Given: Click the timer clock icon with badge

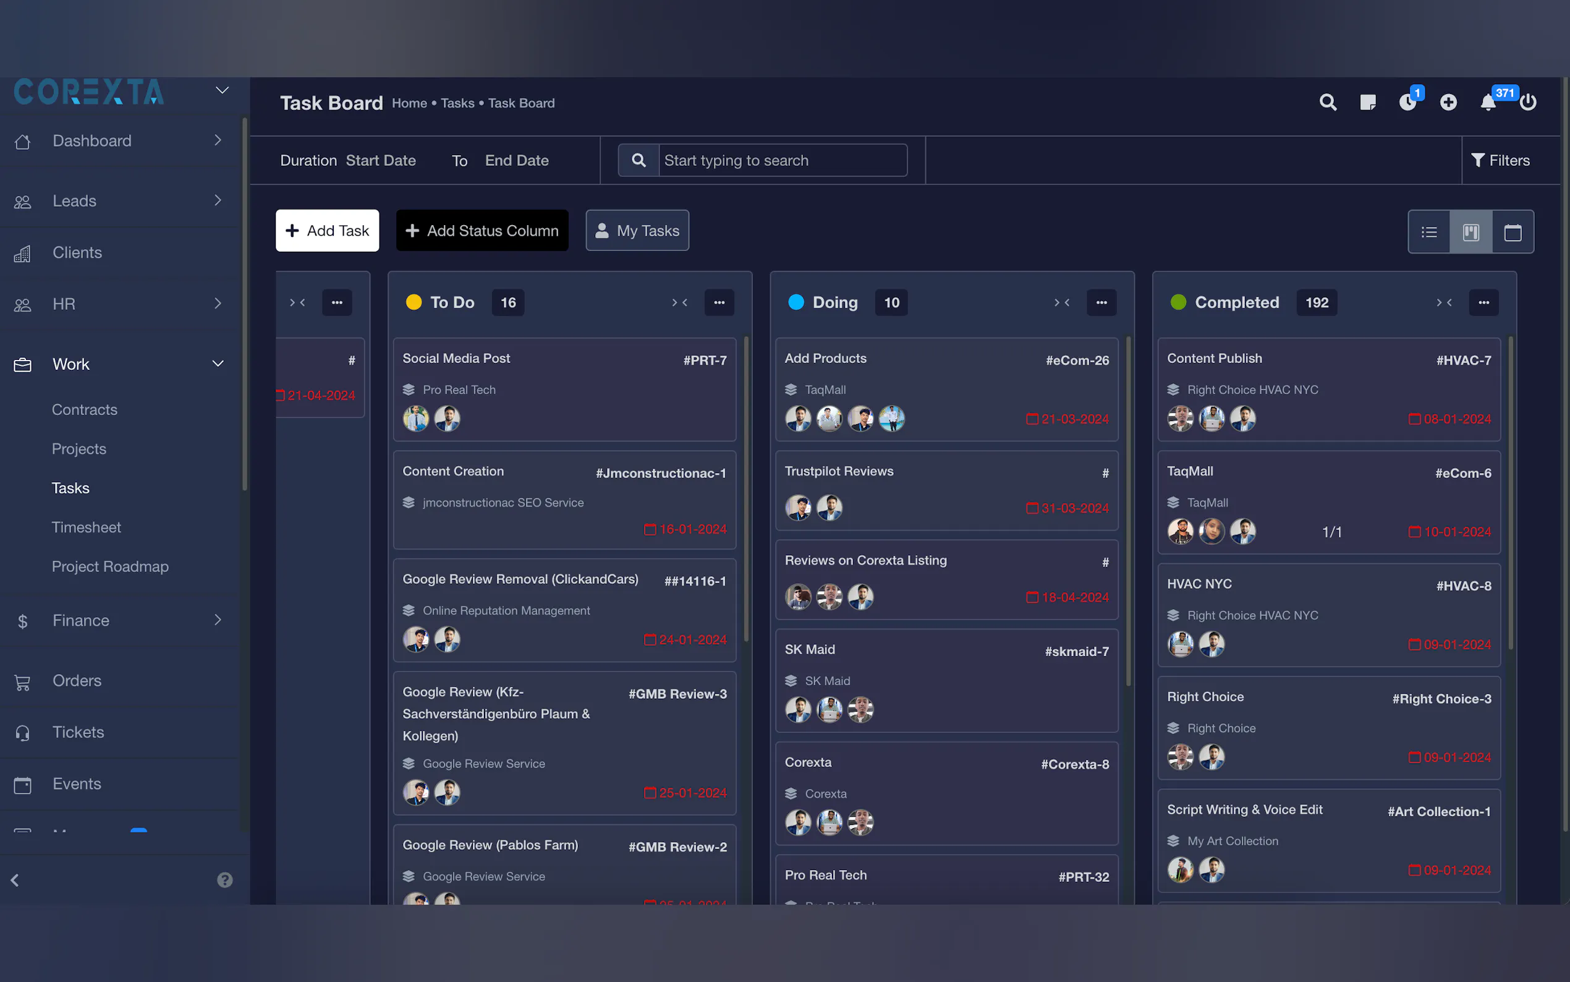Looking at the screenshot, I should (1407, 103).
